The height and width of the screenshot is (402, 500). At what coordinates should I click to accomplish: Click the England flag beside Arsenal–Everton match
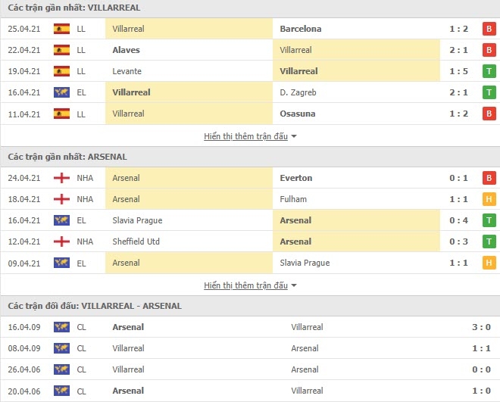point(61,178)
